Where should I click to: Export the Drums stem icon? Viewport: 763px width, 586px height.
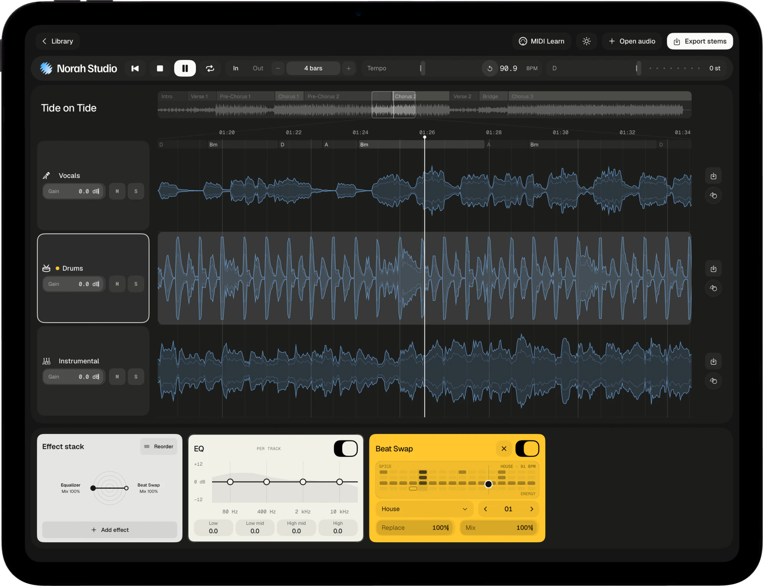[713, 269]
